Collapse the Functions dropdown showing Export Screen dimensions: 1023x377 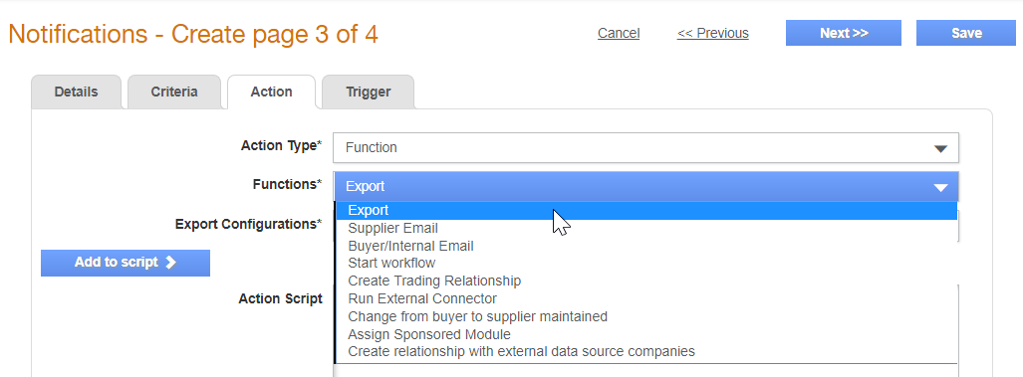point(645,187)
